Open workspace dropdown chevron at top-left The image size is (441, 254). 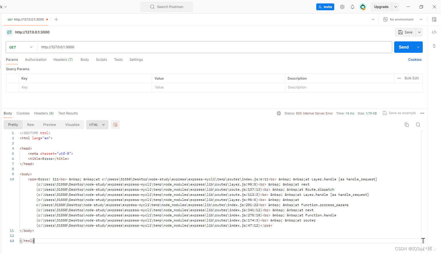[x=5, y=7]
